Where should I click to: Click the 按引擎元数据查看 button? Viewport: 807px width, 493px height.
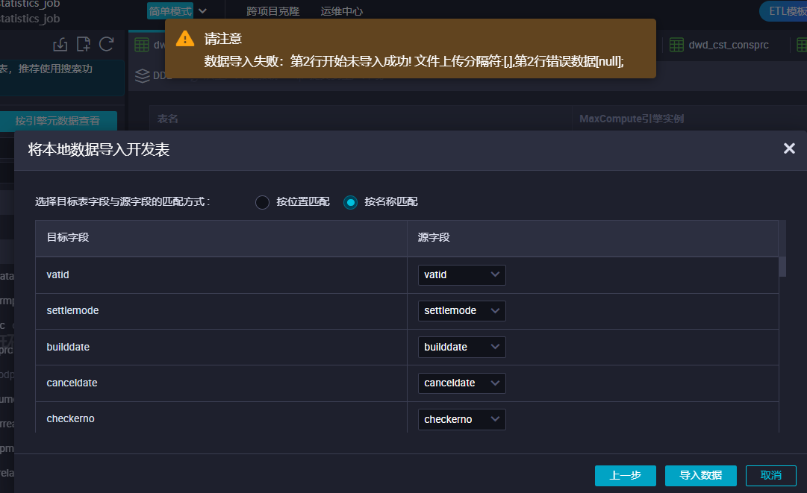click(57, 121)
